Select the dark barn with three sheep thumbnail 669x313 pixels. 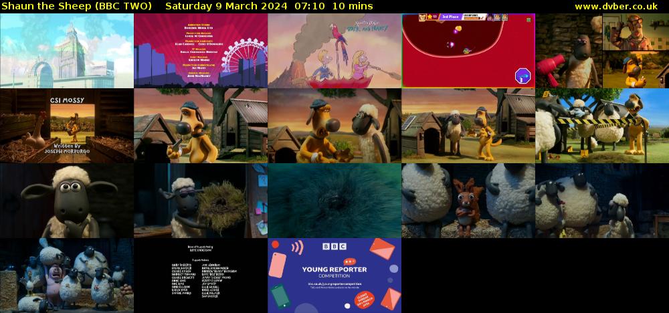(x=602, y=201)
